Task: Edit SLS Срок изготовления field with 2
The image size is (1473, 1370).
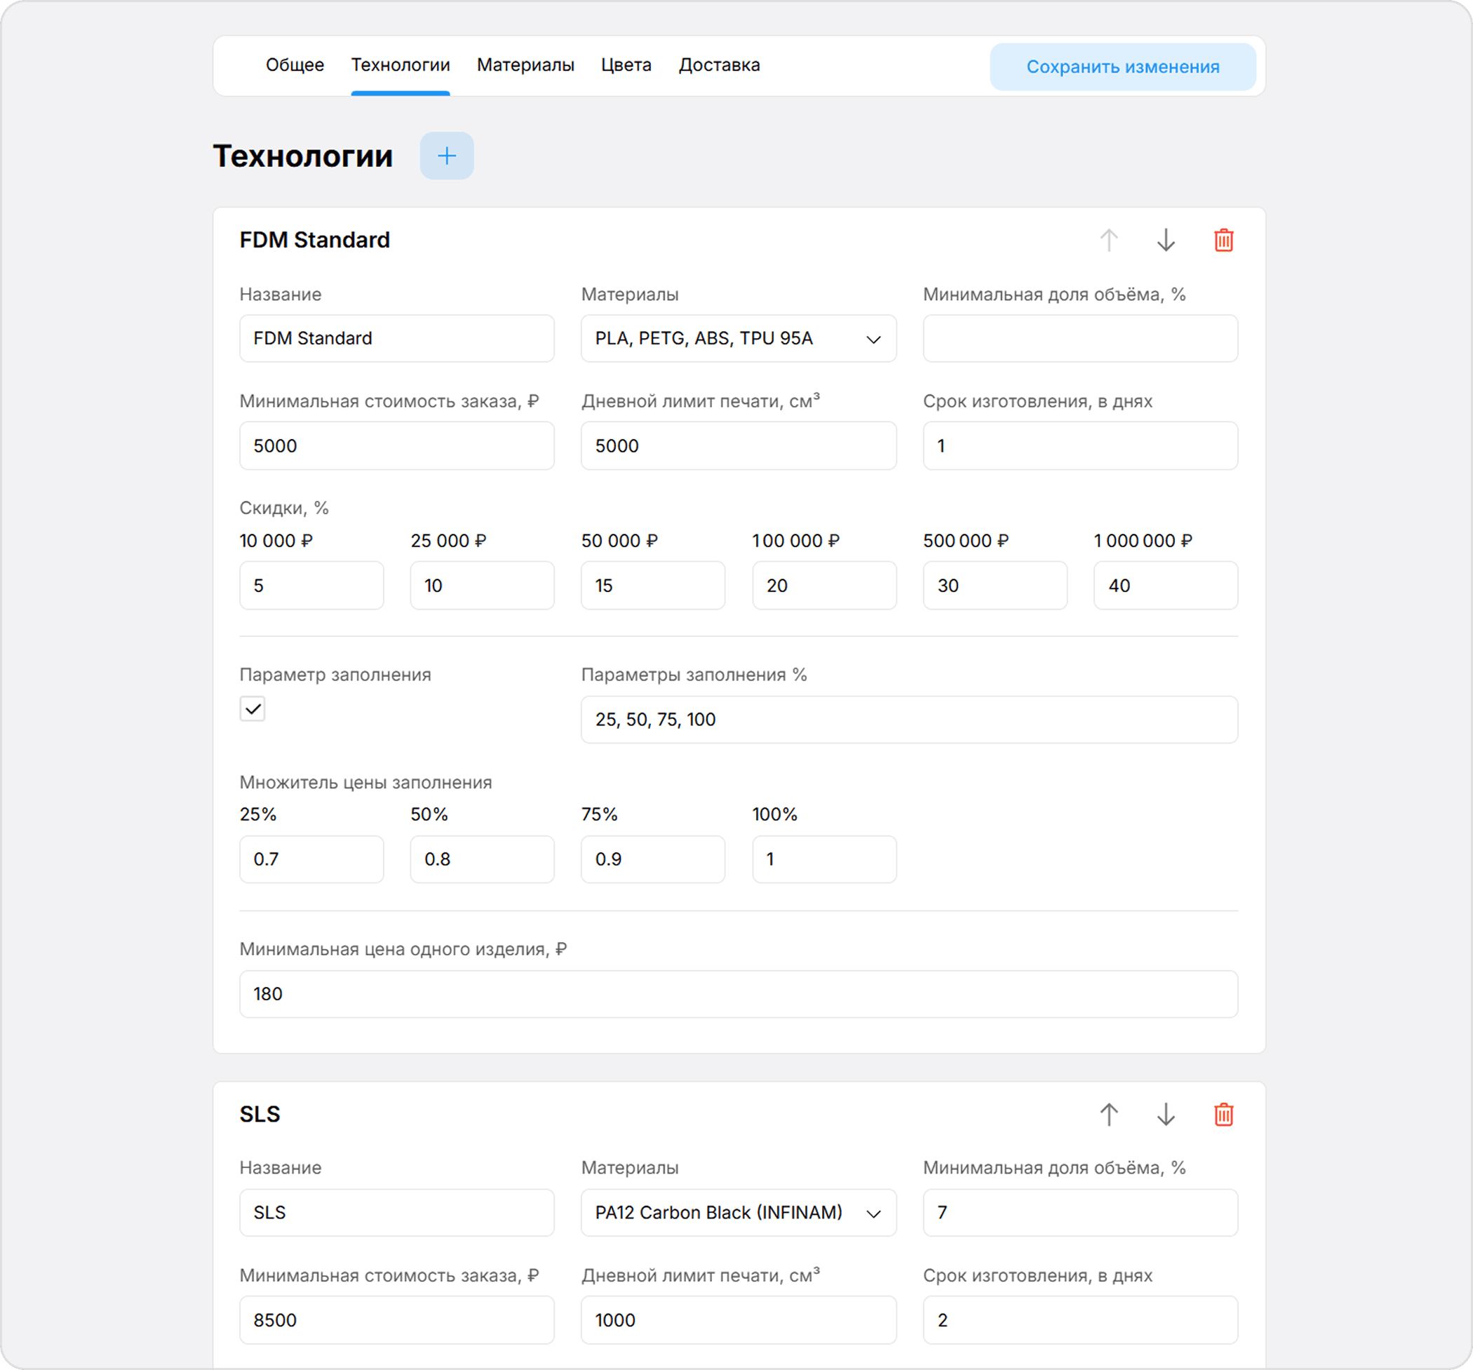Action: (1080, 1320)
